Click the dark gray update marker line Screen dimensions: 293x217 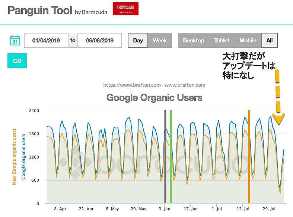165,156
